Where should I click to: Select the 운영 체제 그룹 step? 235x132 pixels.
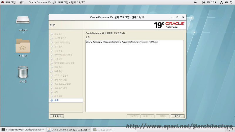61,80
